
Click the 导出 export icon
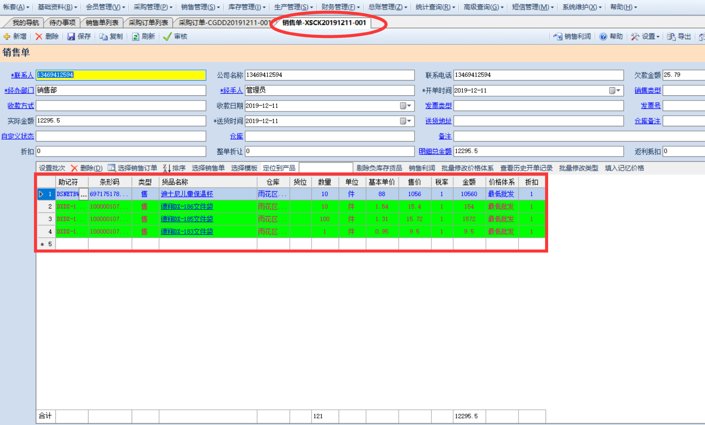(671, 37)
